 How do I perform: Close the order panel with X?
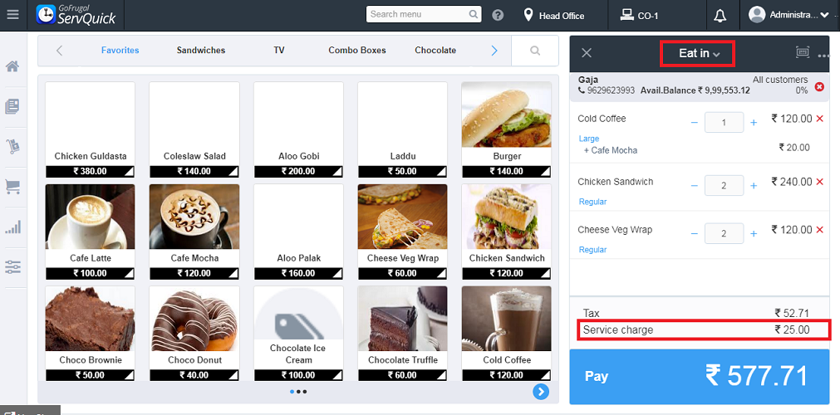pos(587,52)
